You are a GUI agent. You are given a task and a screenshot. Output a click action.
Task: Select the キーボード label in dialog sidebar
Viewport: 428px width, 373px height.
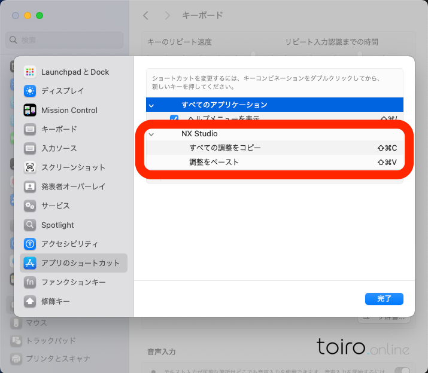pyautogui.click(x=59, y=129)
